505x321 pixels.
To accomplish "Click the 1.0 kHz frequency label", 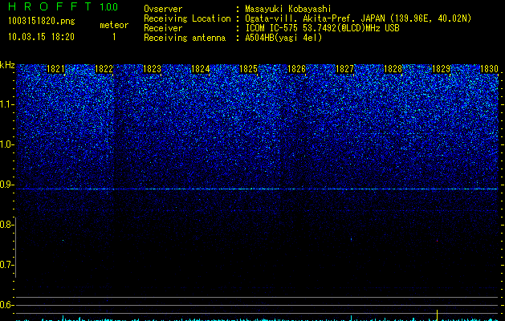I will point(6,144).
